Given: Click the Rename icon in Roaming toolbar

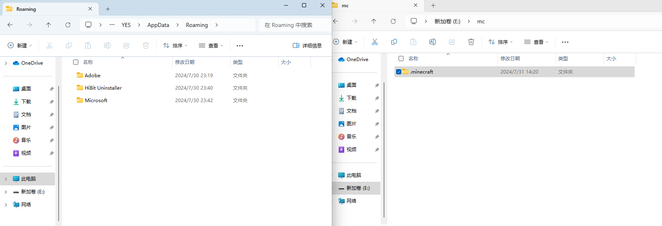Looking at the screenshot, I should pyautogui.click(x=107, y=45).
